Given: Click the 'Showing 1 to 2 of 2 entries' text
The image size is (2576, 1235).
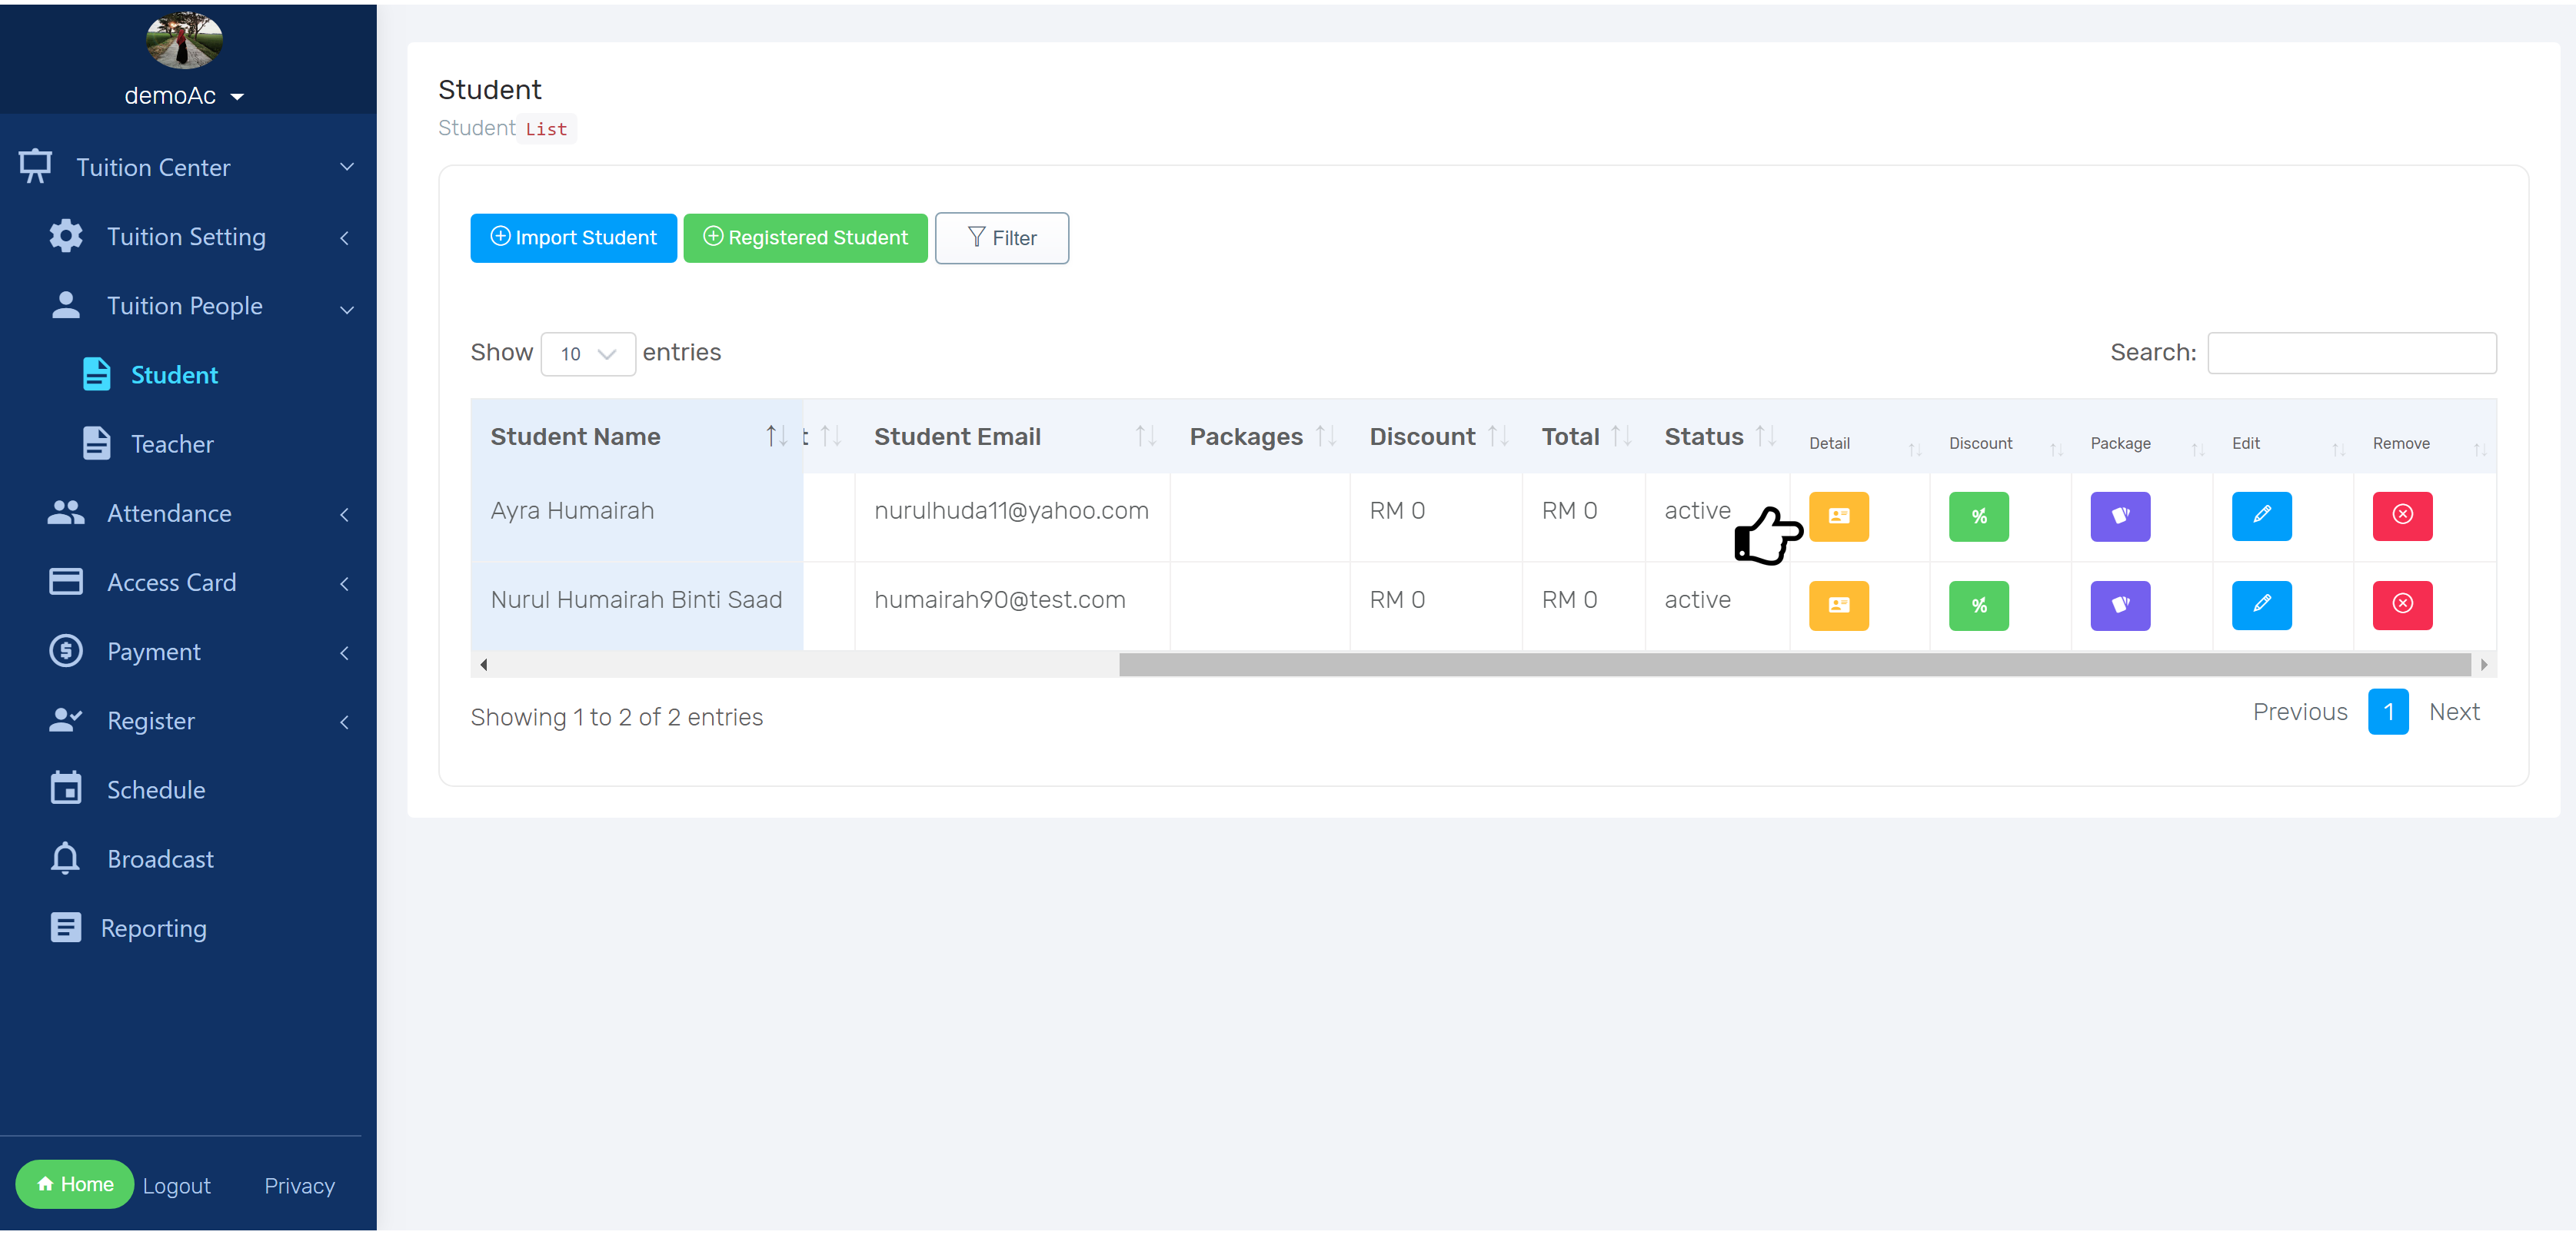Looking at the screenshot, I should [616, 718].
